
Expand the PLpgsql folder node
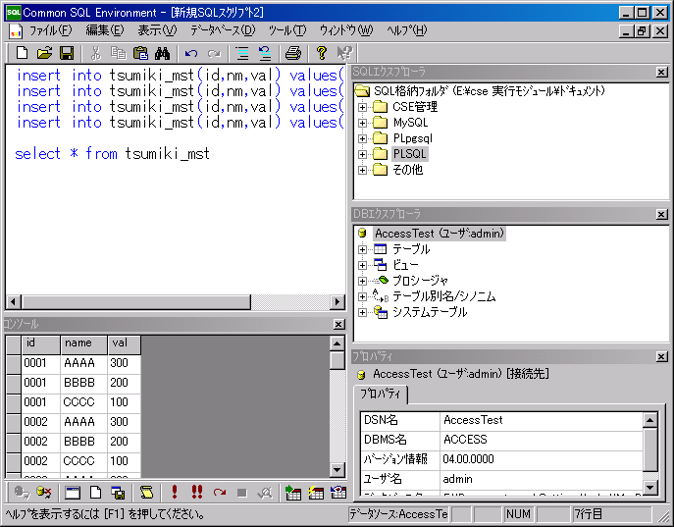(x=362, y=138)
